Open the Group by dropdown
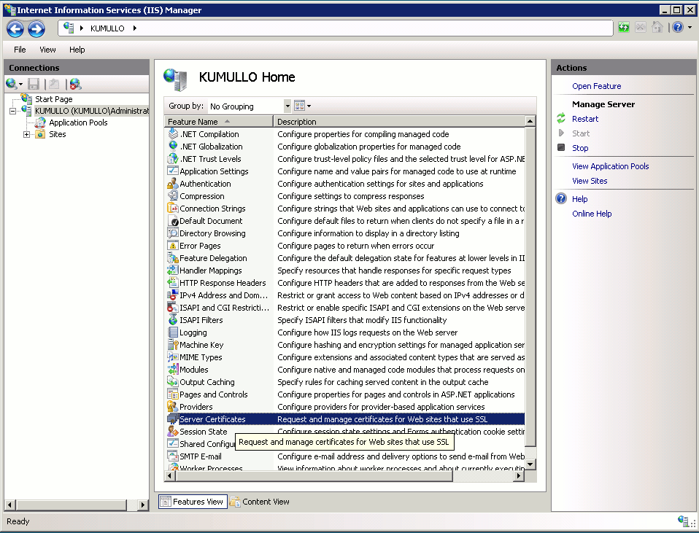 point(287,106)
